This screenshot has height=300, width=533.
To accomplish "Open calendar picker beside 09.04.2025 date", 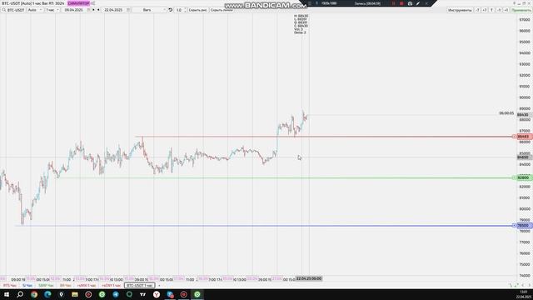I will (88, 10).
